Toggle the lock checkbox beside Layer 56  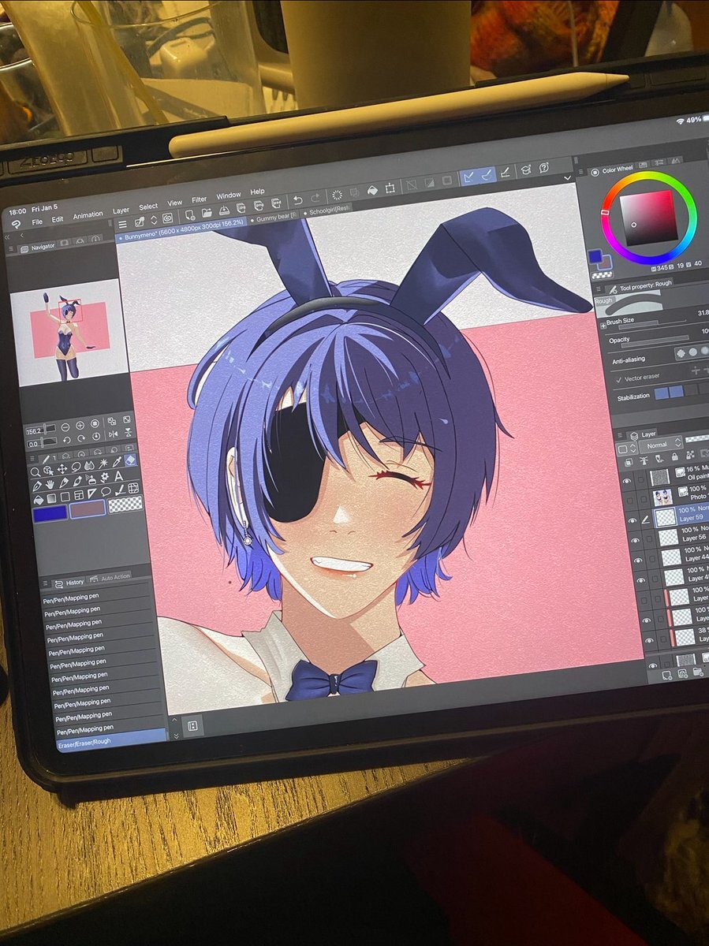tap(650, 539)
